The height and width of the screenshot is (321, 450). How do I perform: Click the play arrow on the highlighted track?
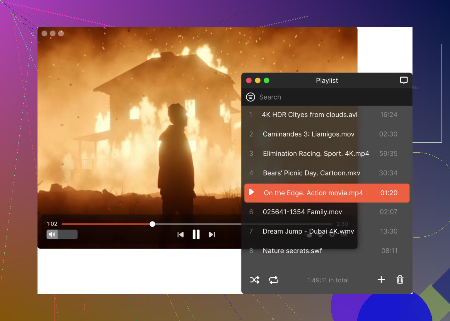[251, 192]
